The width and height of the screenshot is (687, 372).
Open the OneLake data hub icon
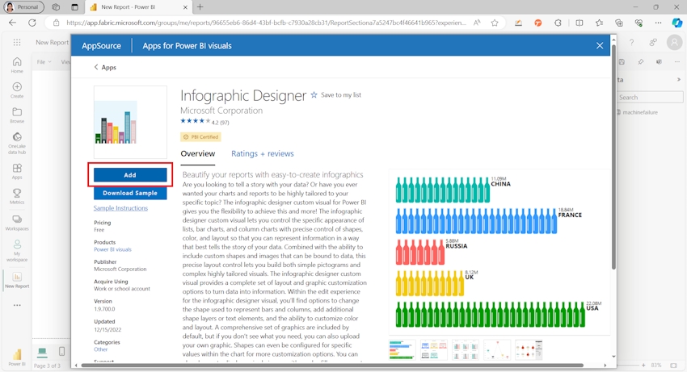[x=17, y=143]
